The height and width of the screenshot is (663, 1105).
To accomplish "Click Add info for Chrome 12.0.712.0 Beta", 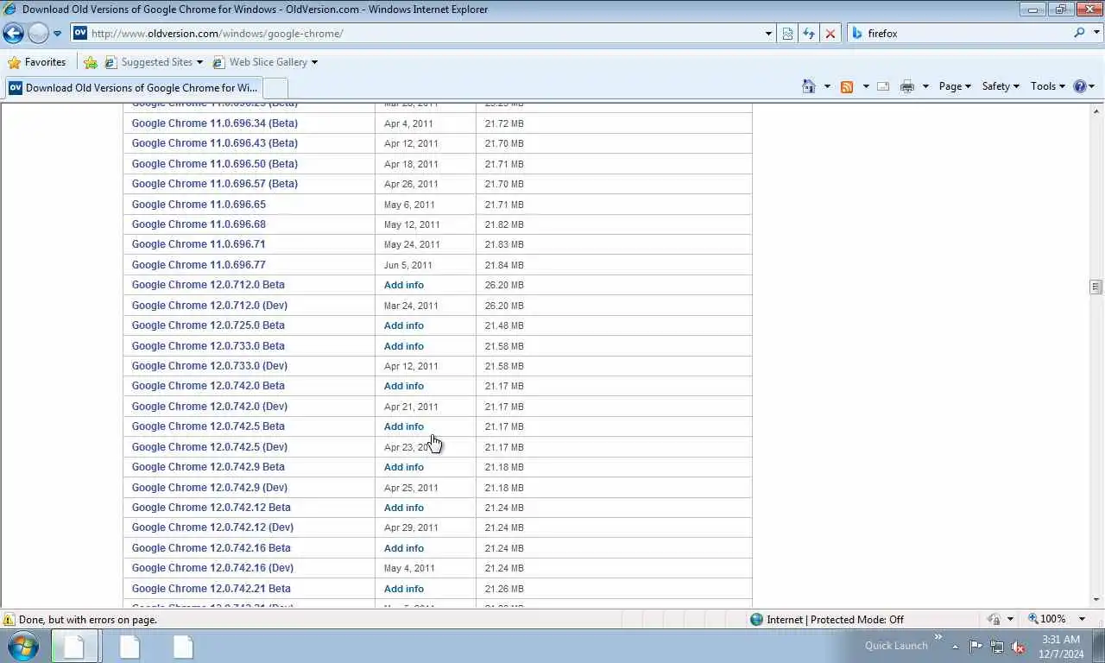I will click(403, 285).
